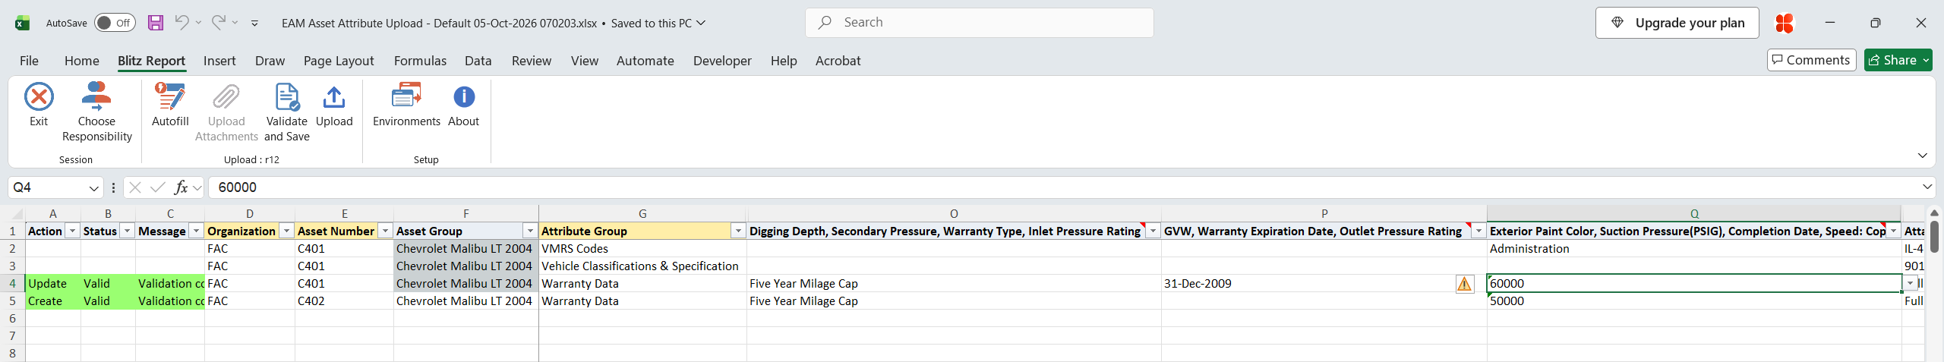
Task: Open Asset Number filter dropdown
Action: 385,231
